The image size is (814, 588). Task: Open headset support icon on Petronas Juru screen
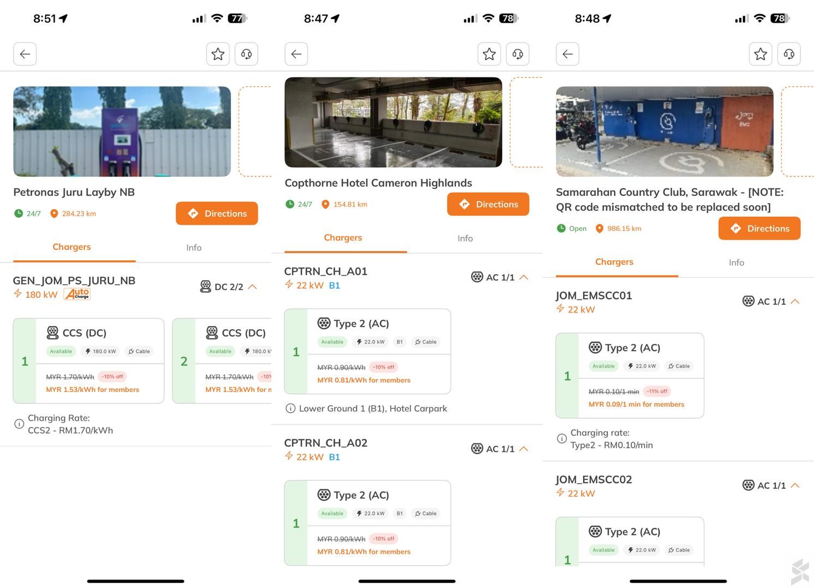click(246, 54)
